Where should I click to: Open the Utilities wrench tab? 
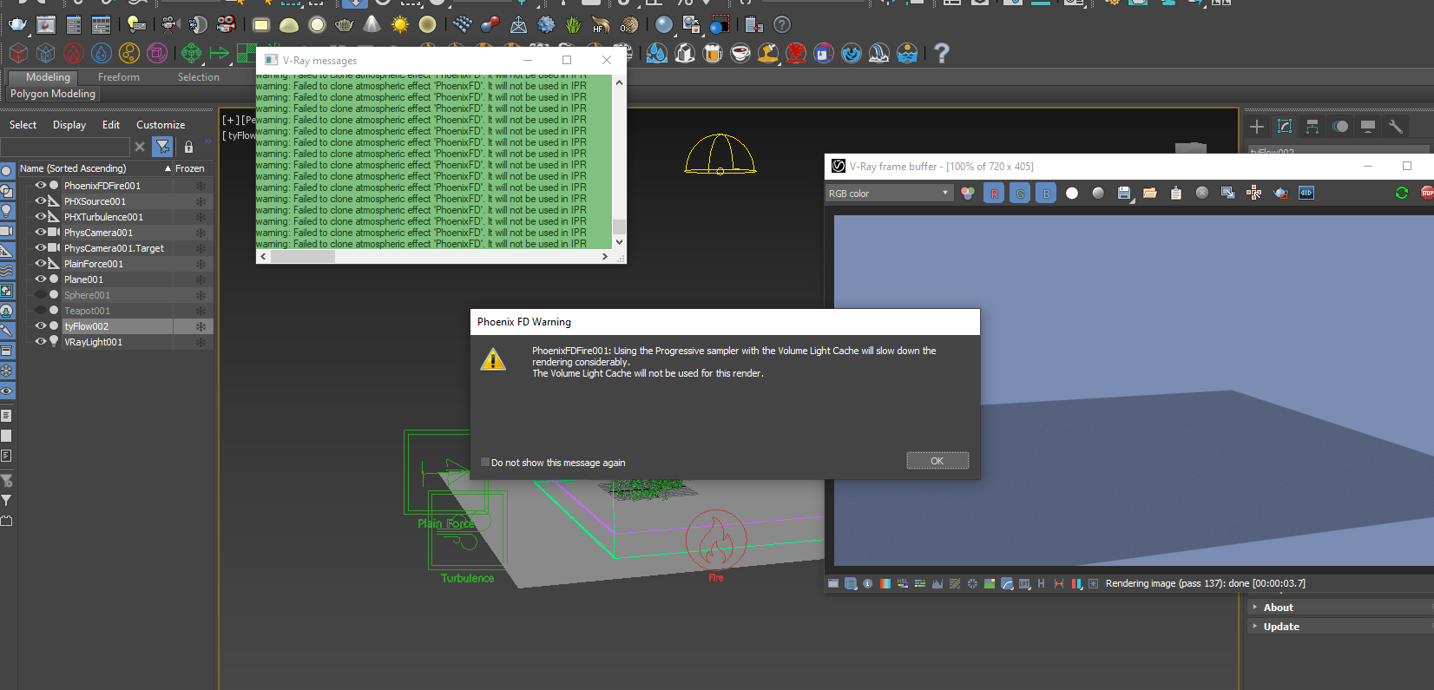(x=1396, y=127)
